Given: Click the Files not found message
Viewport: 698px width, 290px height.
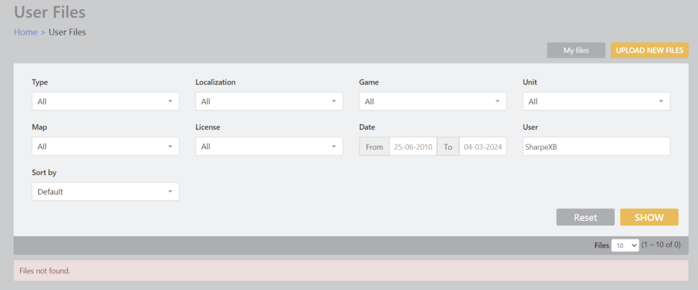Looking at the screenshot, I should (45, 270).
